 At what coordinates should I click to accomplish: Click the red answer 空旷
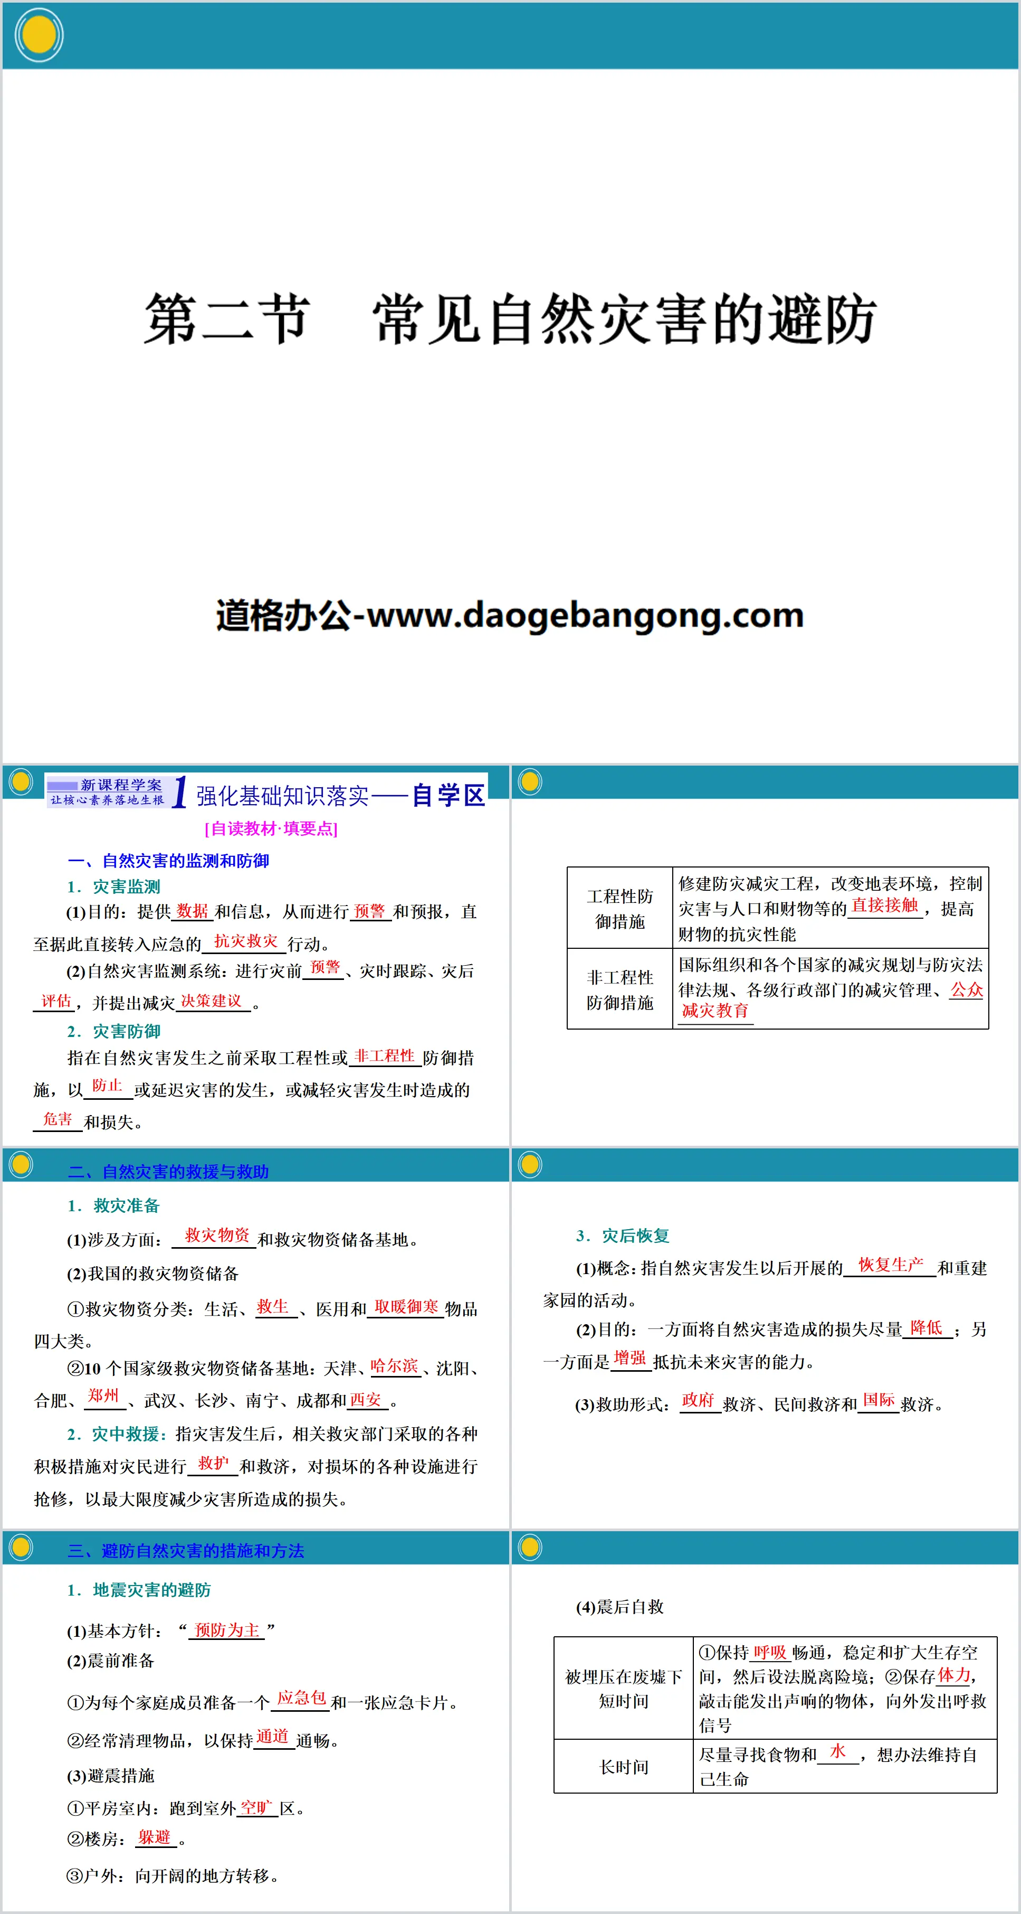coord(257,1808)
